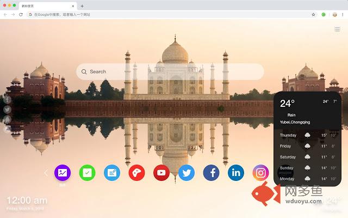Open the hamburger menu on the page
Screen dimensions: 348x218
click(337, 29)
